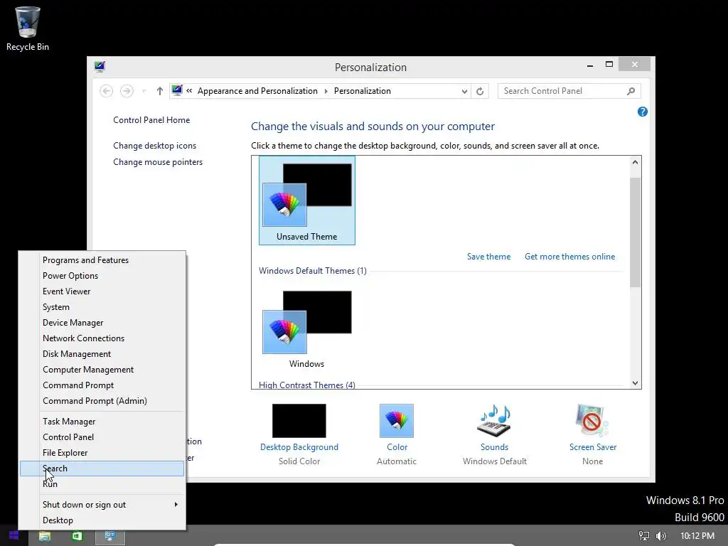Expand the Shut down or sign out submenu
Screen dimensions: 728x546
click(176, 505)
